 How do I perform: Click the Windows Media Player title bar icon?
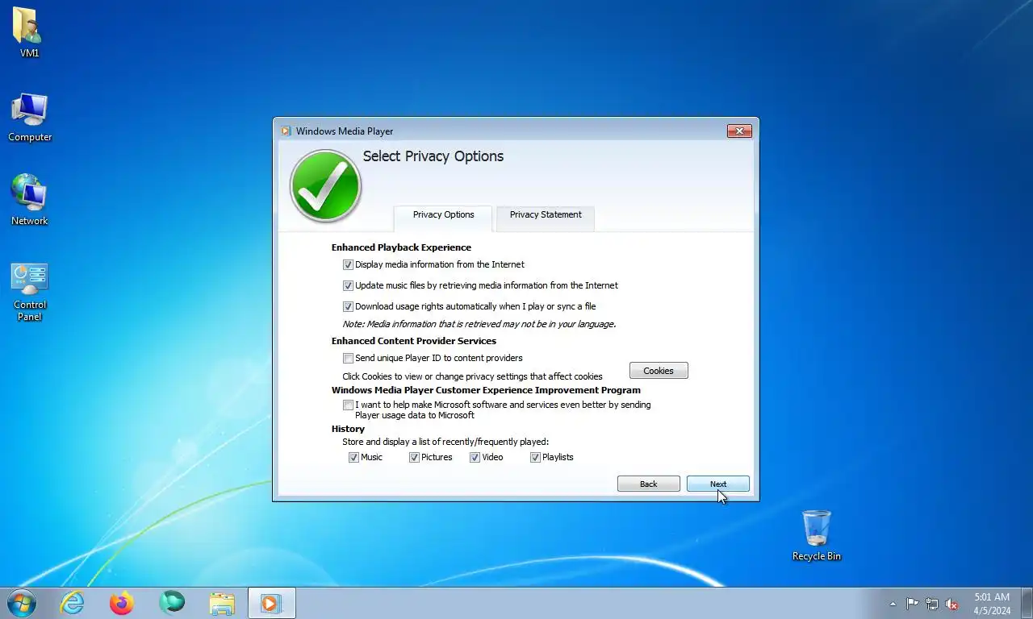(286, 131)
